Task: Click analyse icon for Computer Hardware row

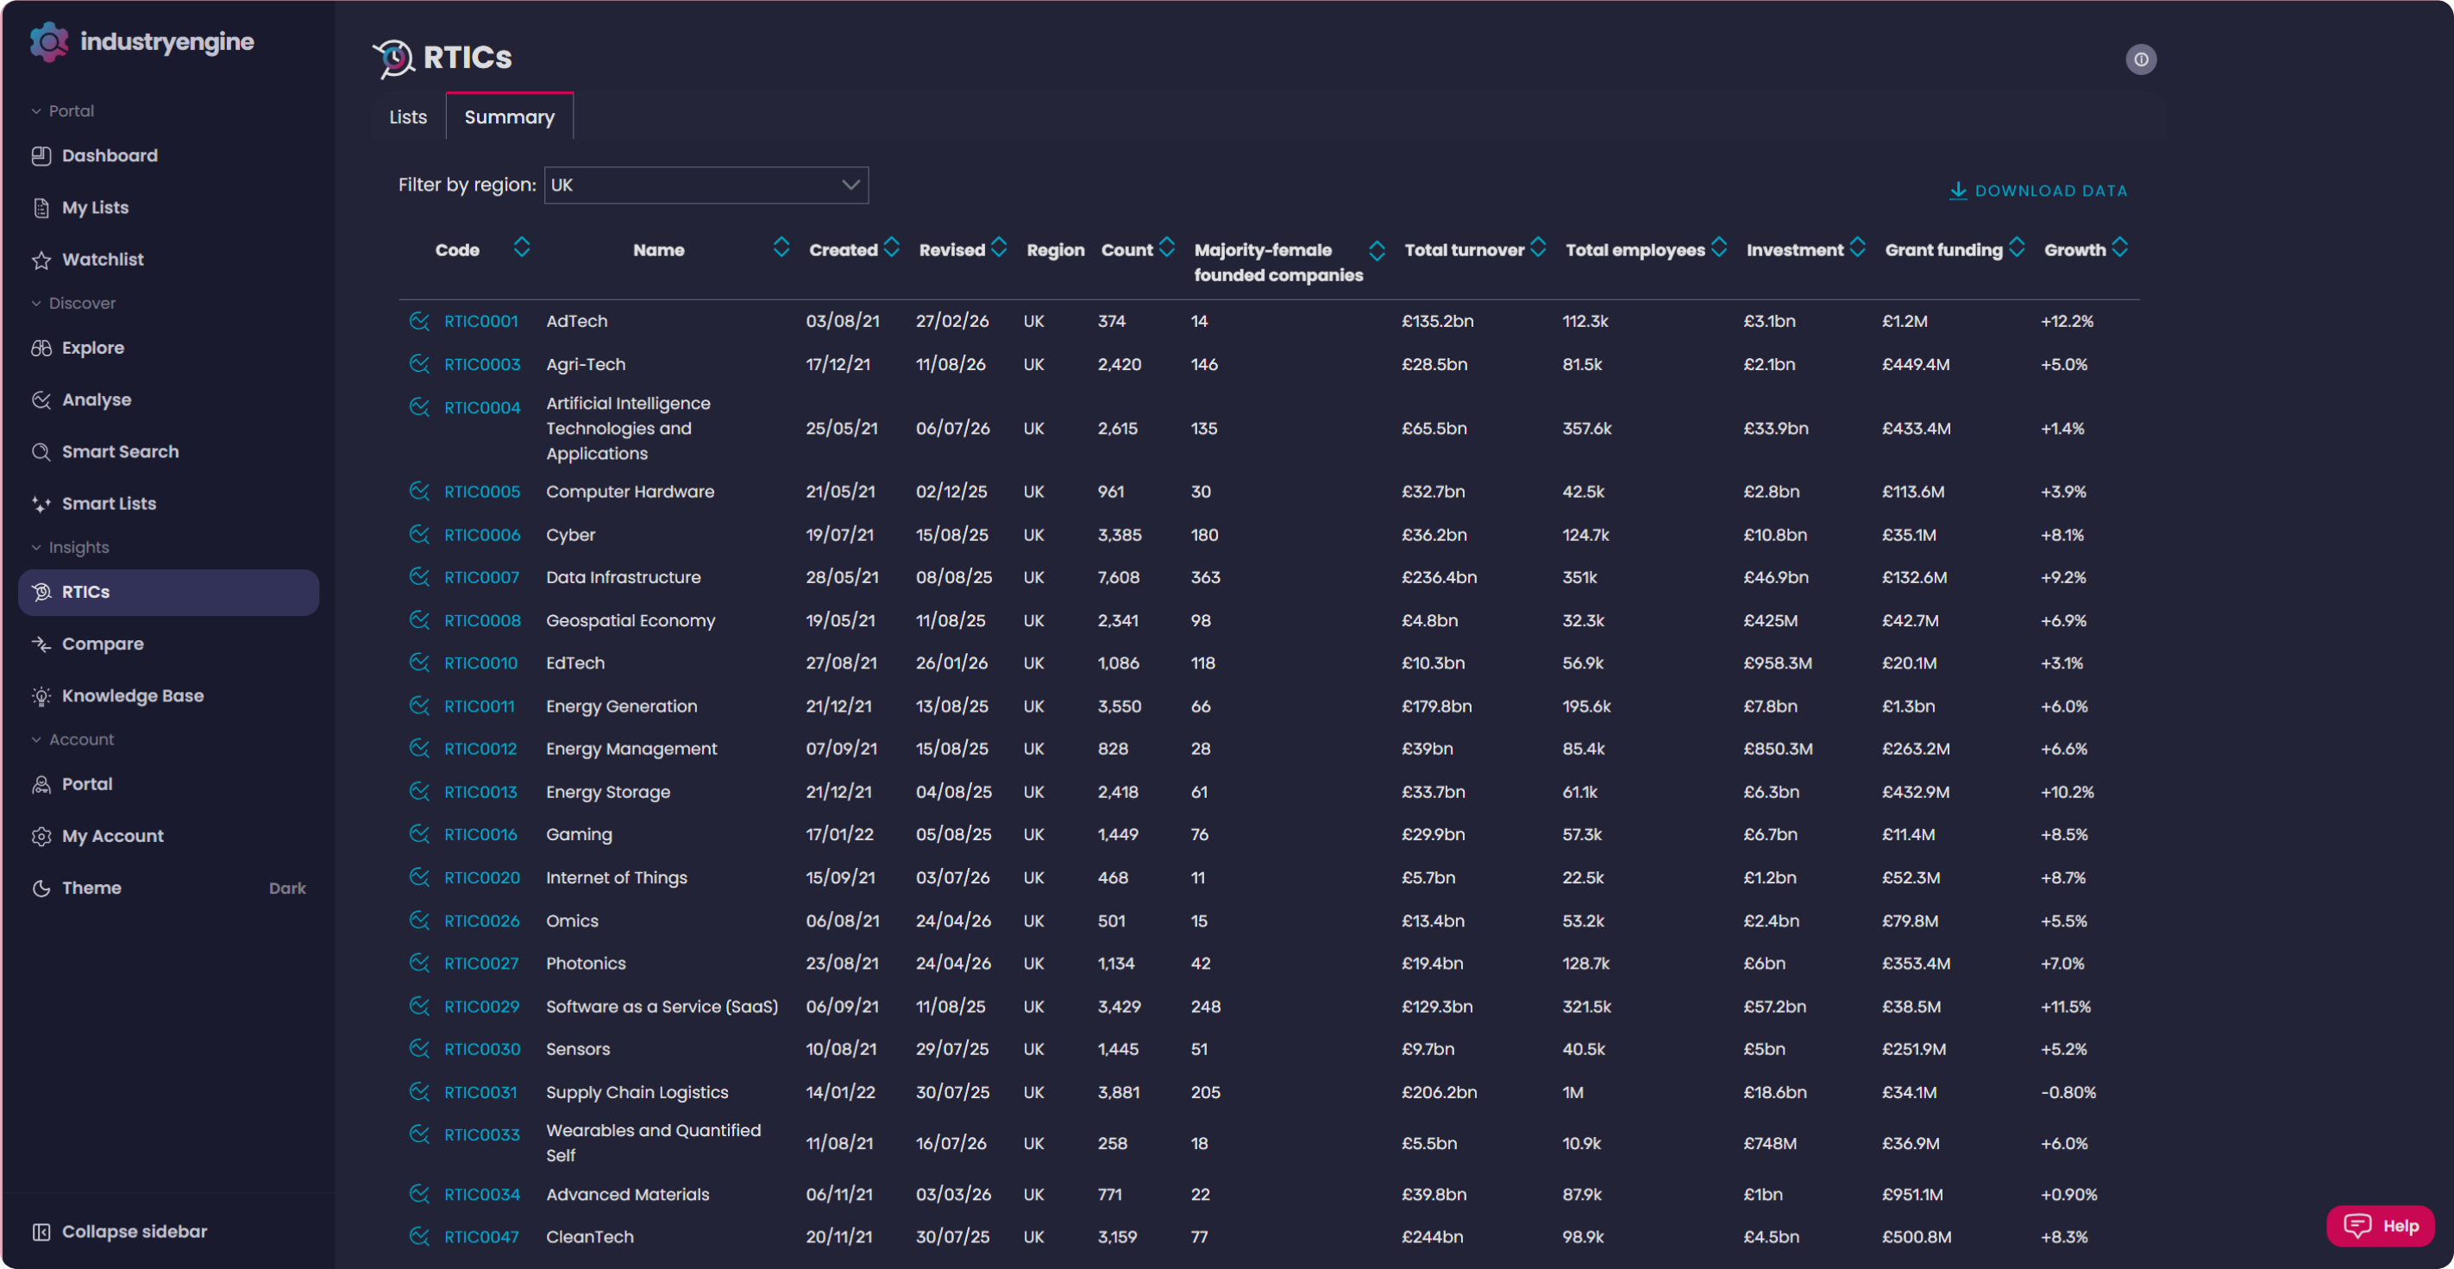Action: coord(419,492)
